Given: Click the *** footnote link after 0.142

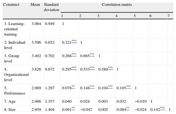Looking at the screenshot, I should (x=162, y=108).
